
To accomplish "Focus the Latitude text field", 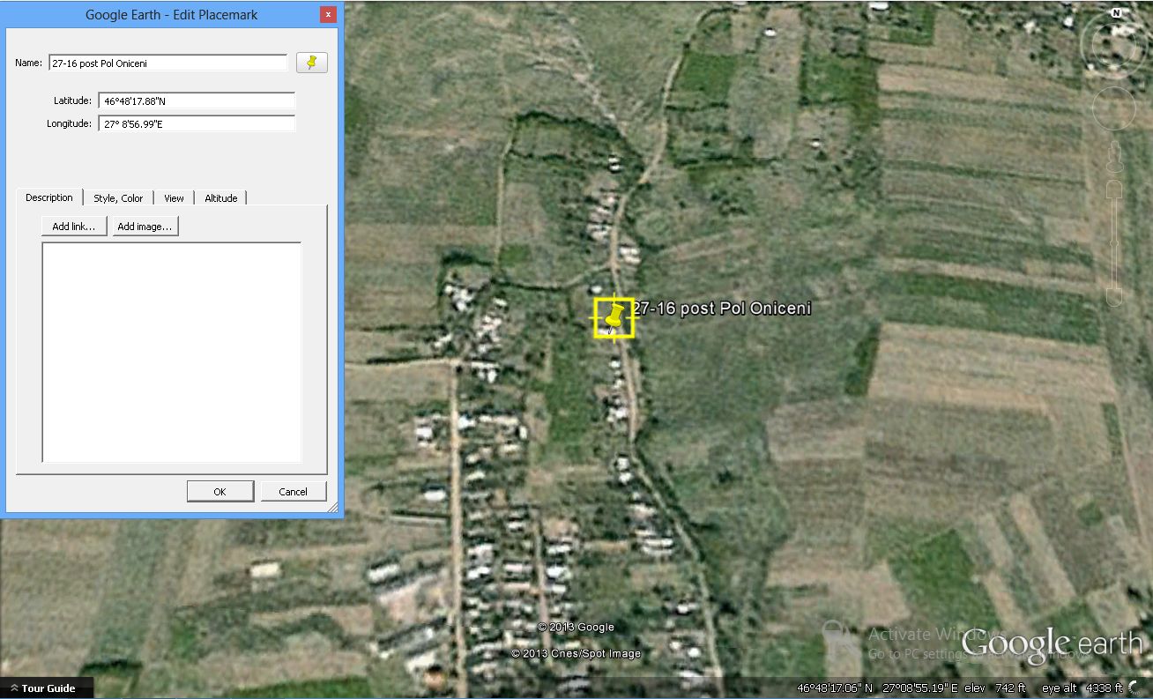I will (196, 101).
